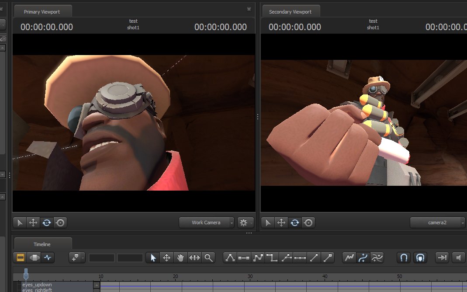
Task: Click the broken tangent handle icon
Action: coord(286,258)
